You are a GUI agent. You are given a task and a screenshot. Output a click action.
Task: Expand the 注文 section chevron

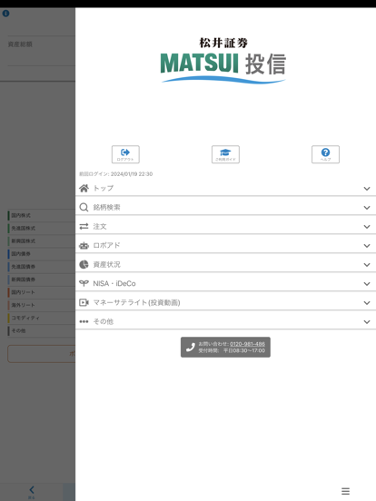point(367,227)
